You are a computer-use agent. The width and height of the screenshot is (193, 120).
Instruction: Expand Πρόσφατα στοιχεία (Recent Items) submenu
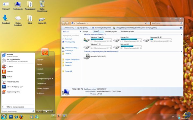coord(45,79)
